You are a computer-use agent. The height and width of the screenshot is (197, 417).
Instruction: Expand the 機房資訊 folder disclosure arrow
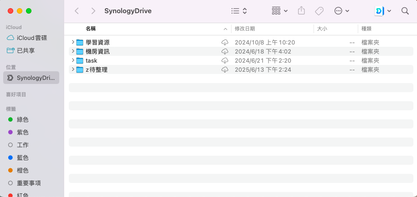pyautogui.click(x=73, y=51)
